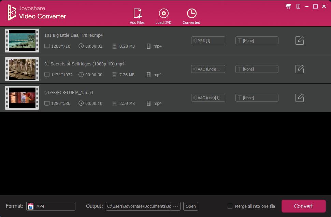Edit the Secrets of Selfridges video
The image size is (331, 217).
click(300, 69)
